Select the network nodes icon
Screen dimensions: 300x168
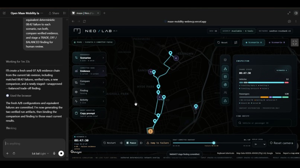tap(225, 69)
